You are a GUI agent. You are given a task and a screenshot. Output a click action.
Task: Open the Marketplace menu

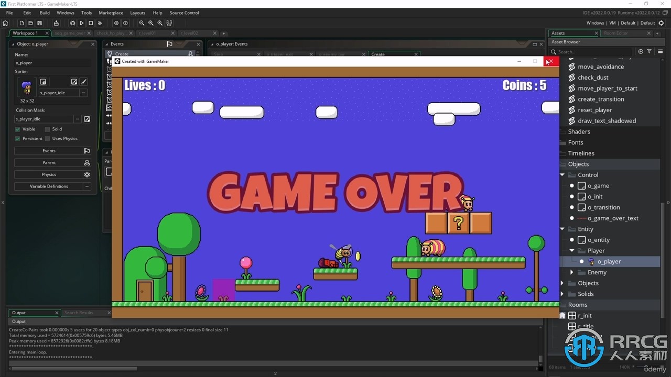click(x=111, y=13)
